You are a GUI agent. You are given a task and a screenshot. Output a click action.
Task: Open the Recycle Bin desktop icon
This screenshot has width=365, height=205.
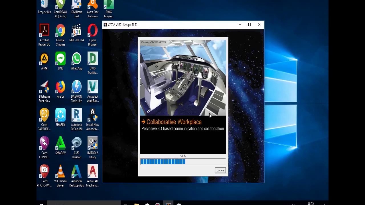coord(44,7)
